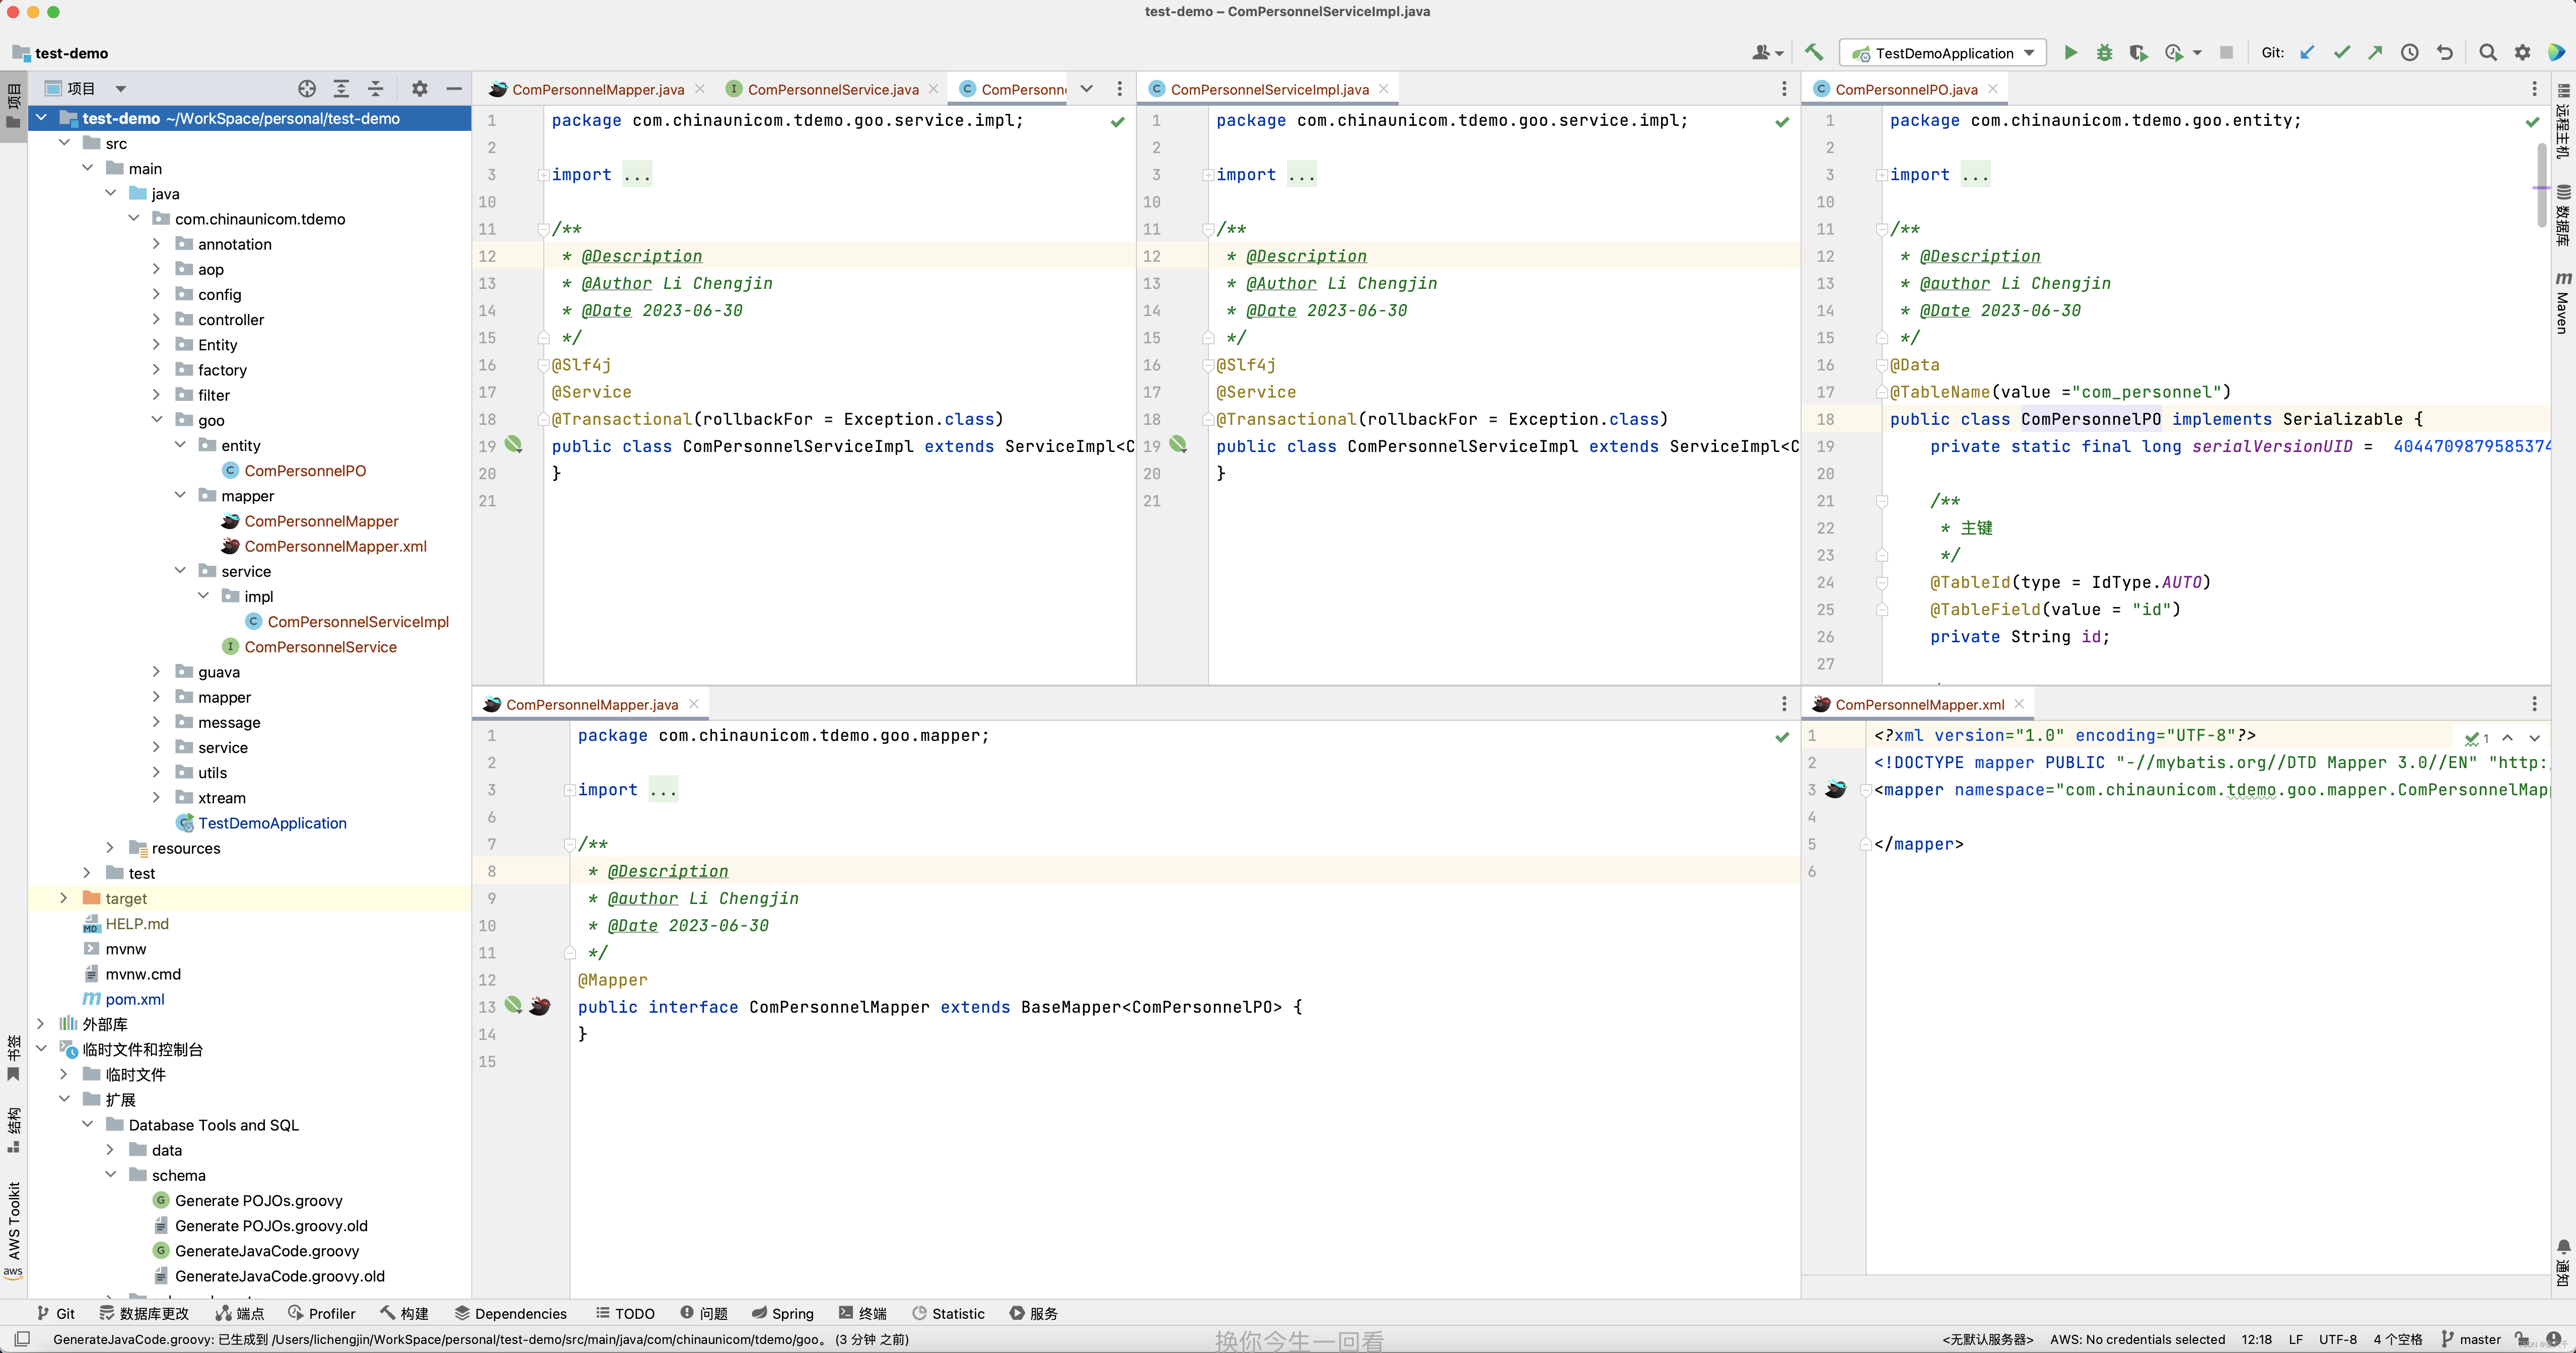Collapse the goo folder in project tree
2576x1353 pixels.
[157, 420]
